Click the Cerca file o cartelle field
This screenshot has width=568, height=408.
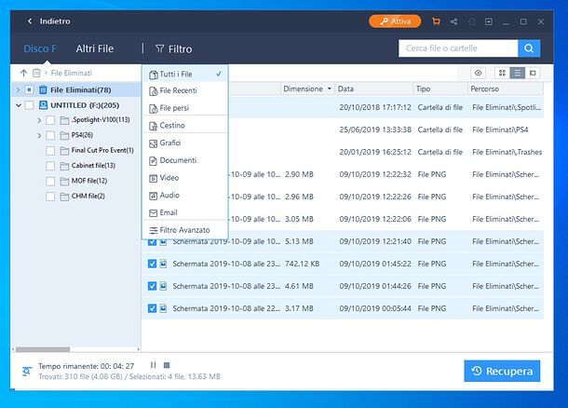pyautogui.click(x=458, y=48)
